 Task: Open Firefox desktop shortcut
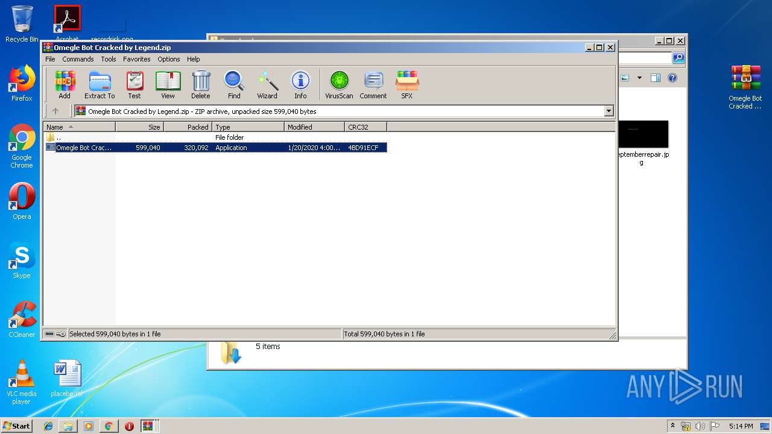tap(22, 83)
